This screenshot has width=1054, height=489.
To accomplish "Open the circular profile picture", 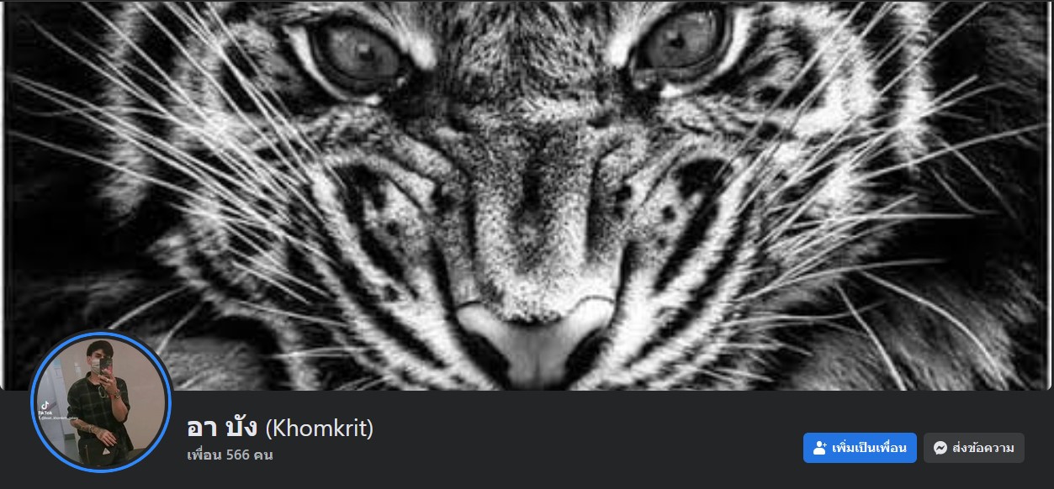I will pyautogui.click(x=101, y=402).
